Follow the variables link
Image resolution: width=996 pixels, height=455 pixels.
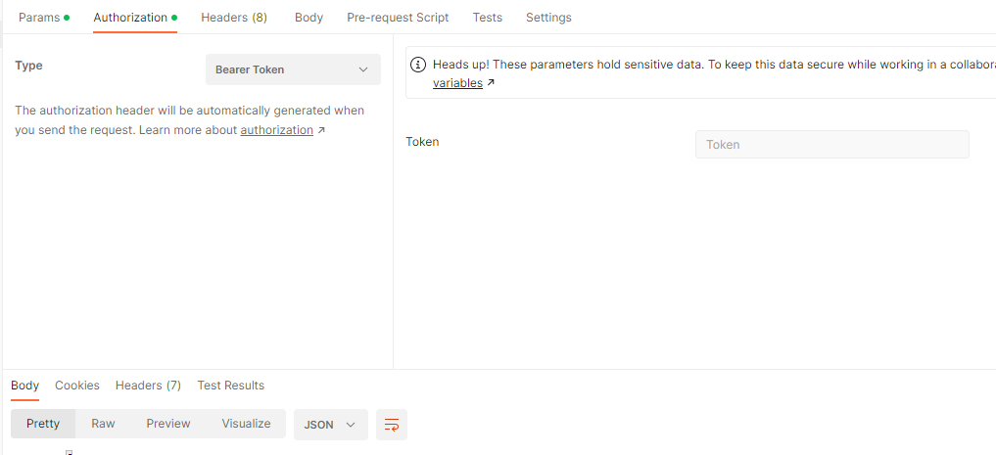click(457, 82)
